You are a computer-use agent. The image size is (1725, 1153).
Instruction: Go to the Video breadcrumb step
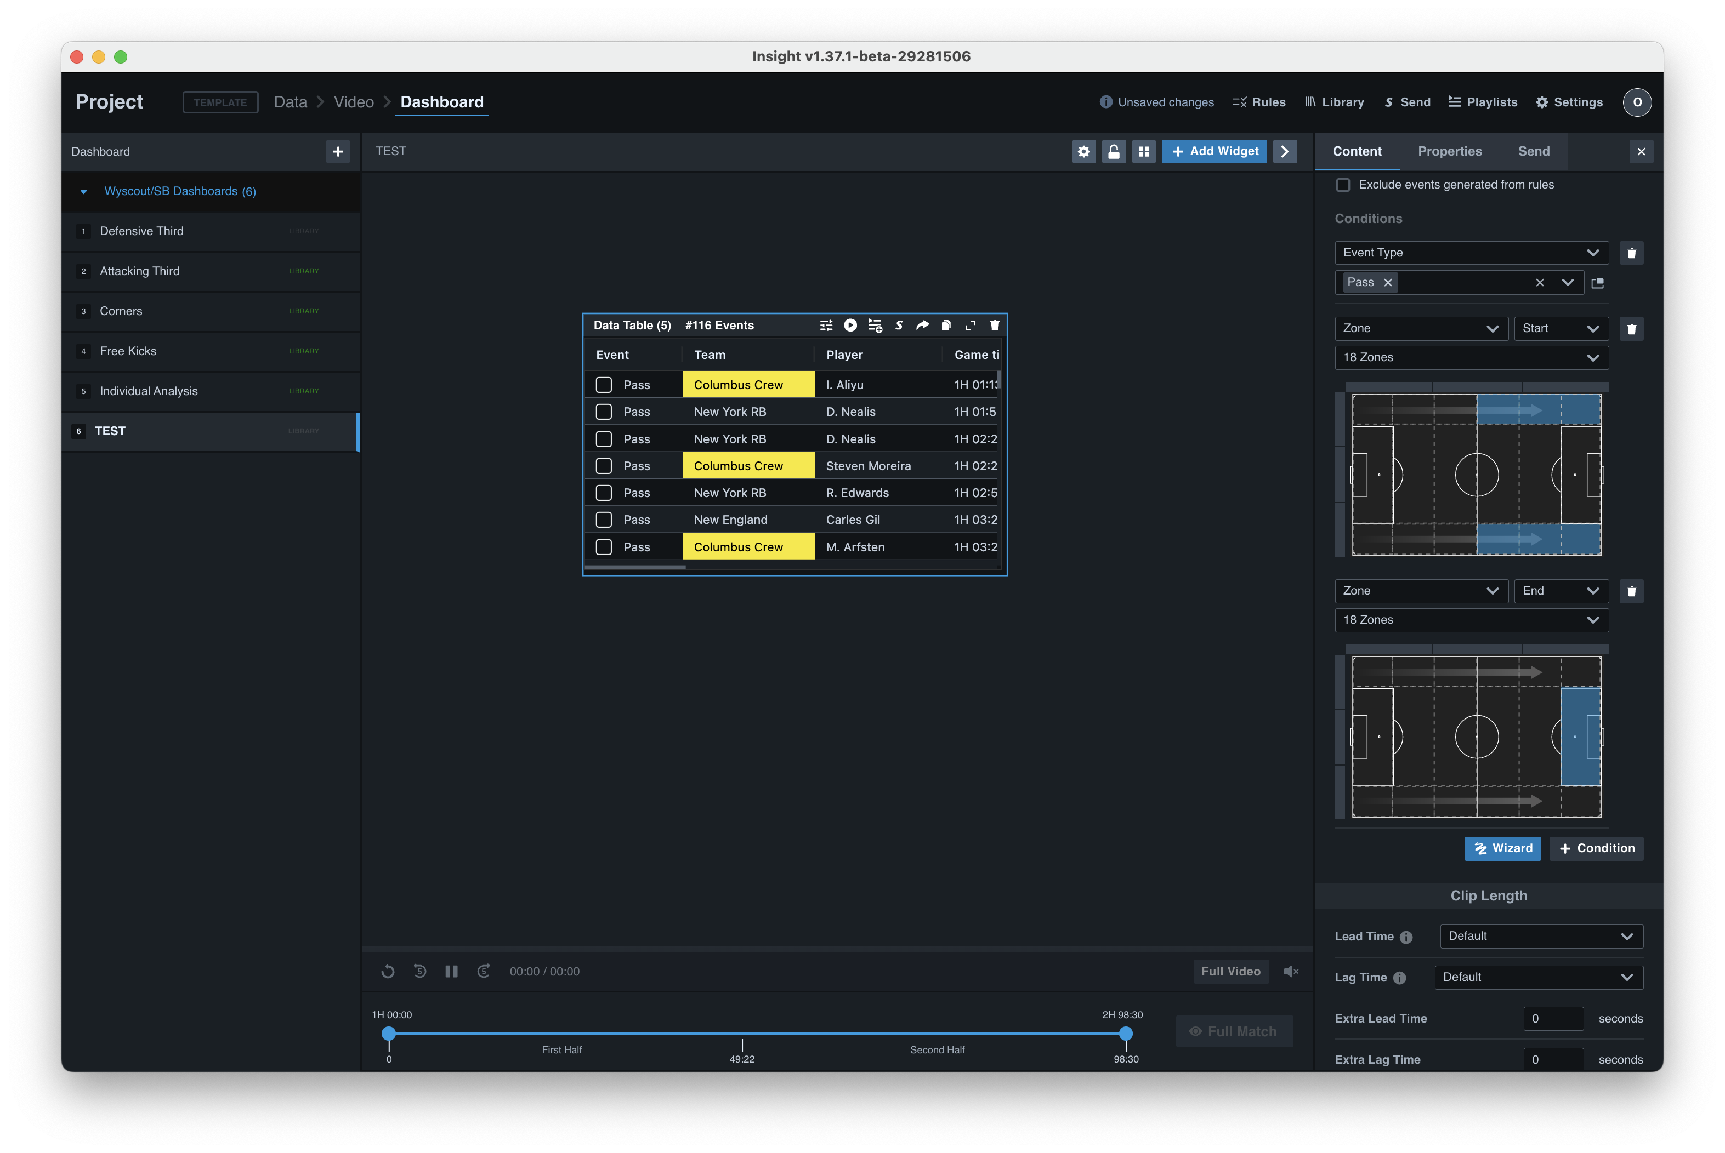click(354, 102)
